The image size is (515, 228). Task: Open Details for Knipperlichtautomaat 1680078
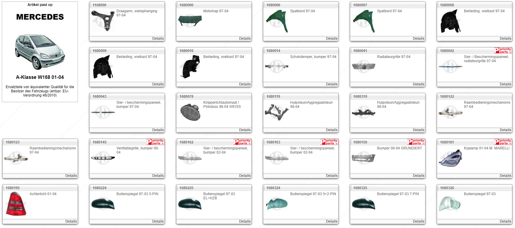coord(245,130)
